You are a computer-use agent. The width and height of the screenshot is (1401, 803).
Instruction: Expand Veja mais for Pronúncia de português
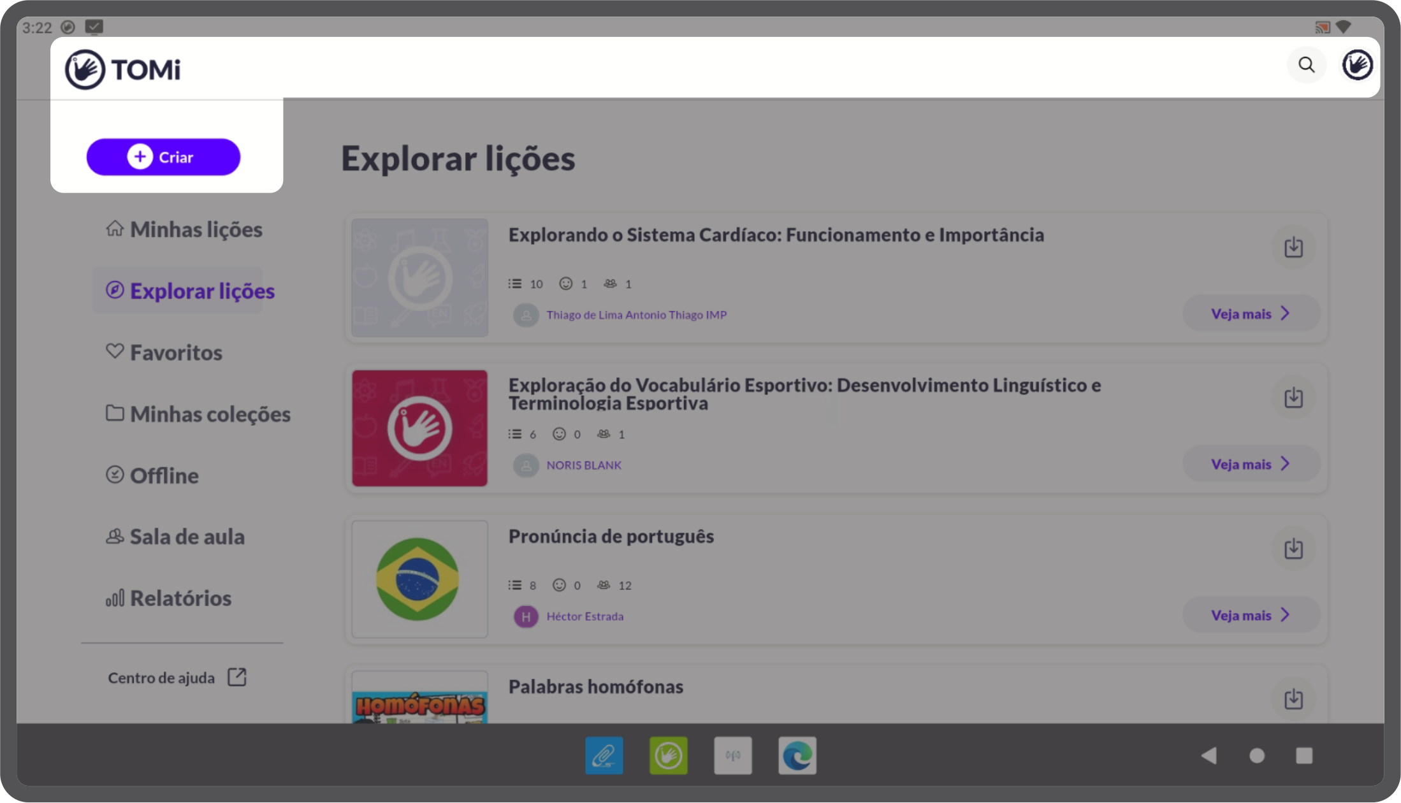click(1251, 615)
